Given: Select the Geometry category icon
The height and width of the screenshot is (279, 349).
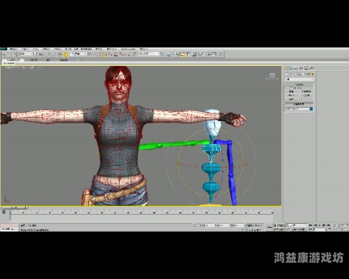Looking at the screenshot, I should coord(286,74).
